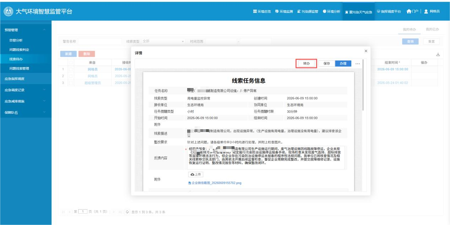Tick the checkbox in table row 1

71,69
